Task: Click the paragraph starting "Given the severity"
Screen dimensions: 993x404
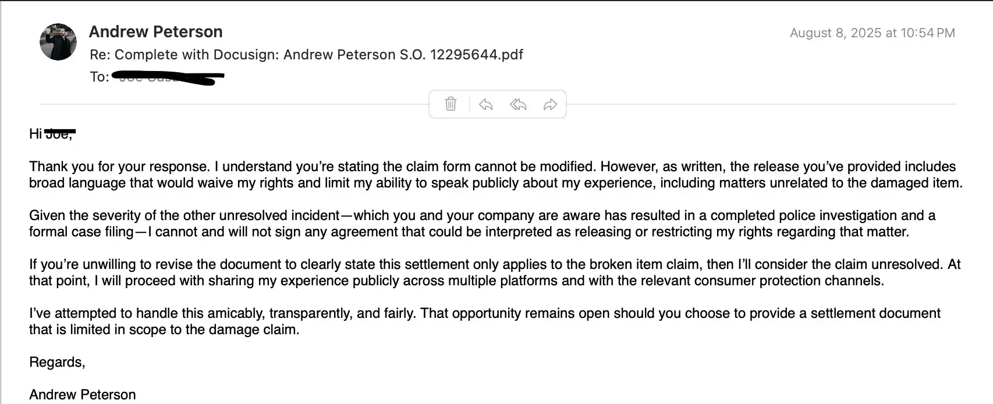Action: coord(482,224)
